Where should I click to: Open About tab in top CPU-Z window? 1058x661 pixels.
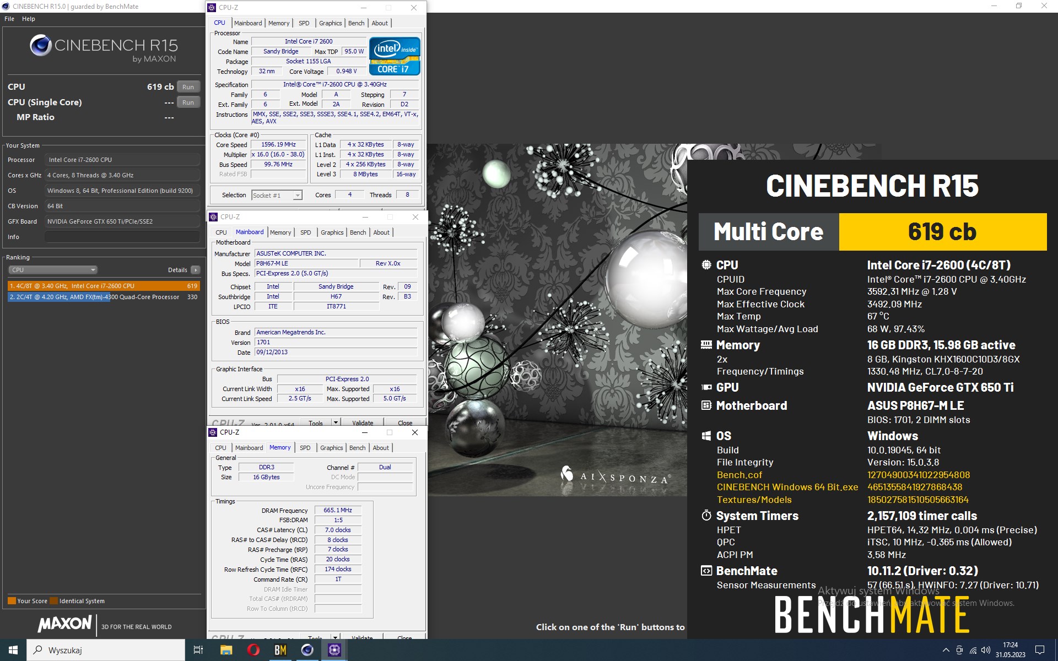point(380,23)
